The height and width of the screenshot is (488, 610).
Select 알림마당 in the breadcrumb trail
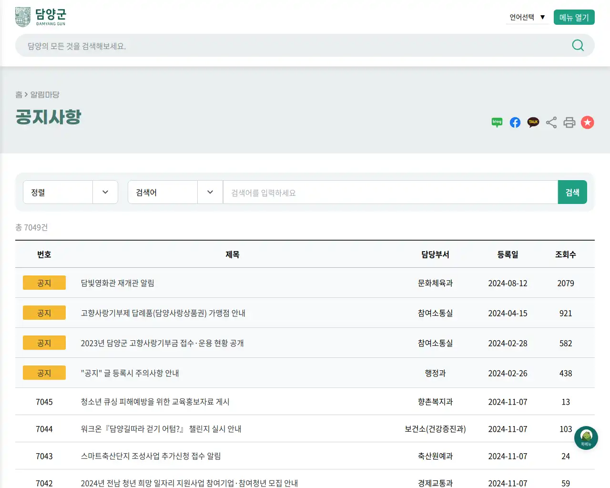point(46,95)
